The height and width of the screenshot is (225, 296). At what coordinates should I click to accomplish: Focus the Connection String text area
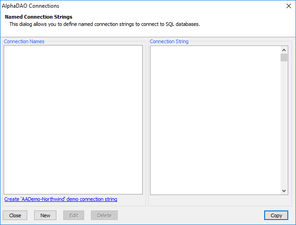[215, 120]
